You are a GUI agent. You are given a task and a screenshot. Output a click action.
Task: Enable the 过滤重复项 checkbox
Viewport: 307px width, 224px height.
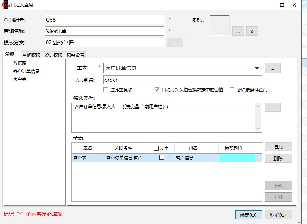[x=106, y=90]
